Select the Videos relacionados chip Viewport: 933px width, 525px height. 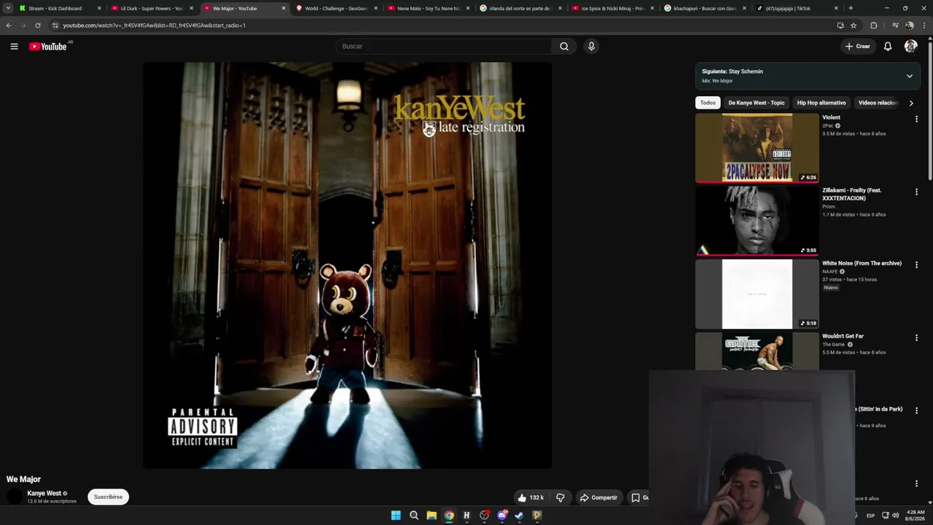(x=878, y=103)
